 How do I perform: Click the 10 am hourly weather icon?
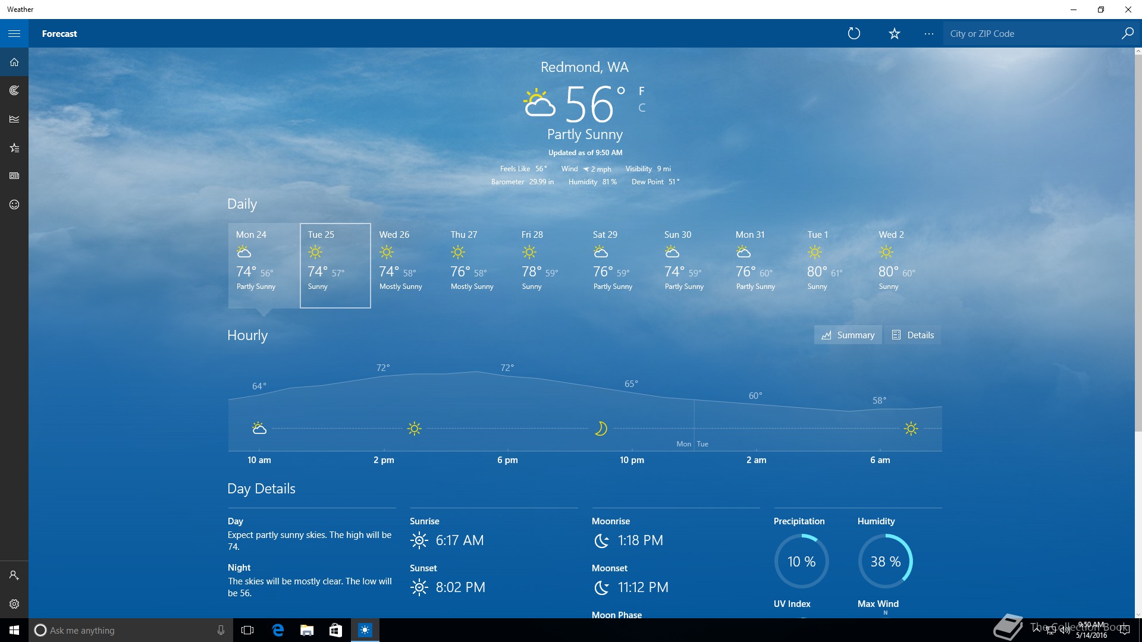(x=259, y=428)
